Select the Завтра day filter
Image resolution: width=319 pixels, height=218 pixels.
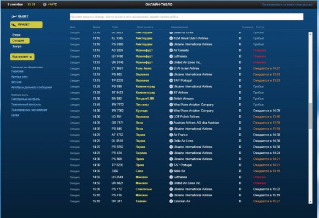pyautogui.click(x=16, y=46)
